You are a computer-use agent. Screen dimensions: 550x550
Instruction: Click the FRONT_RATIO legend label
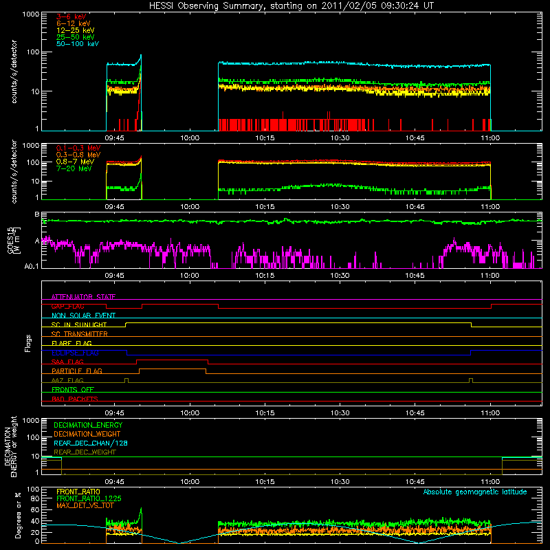[78, 492]
